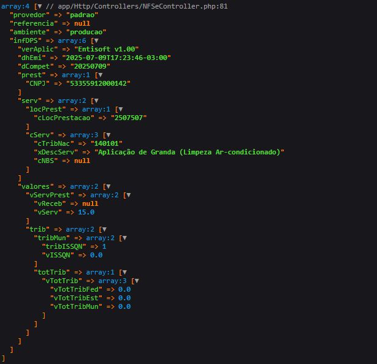Select the "valores" key

pos(36,187)
